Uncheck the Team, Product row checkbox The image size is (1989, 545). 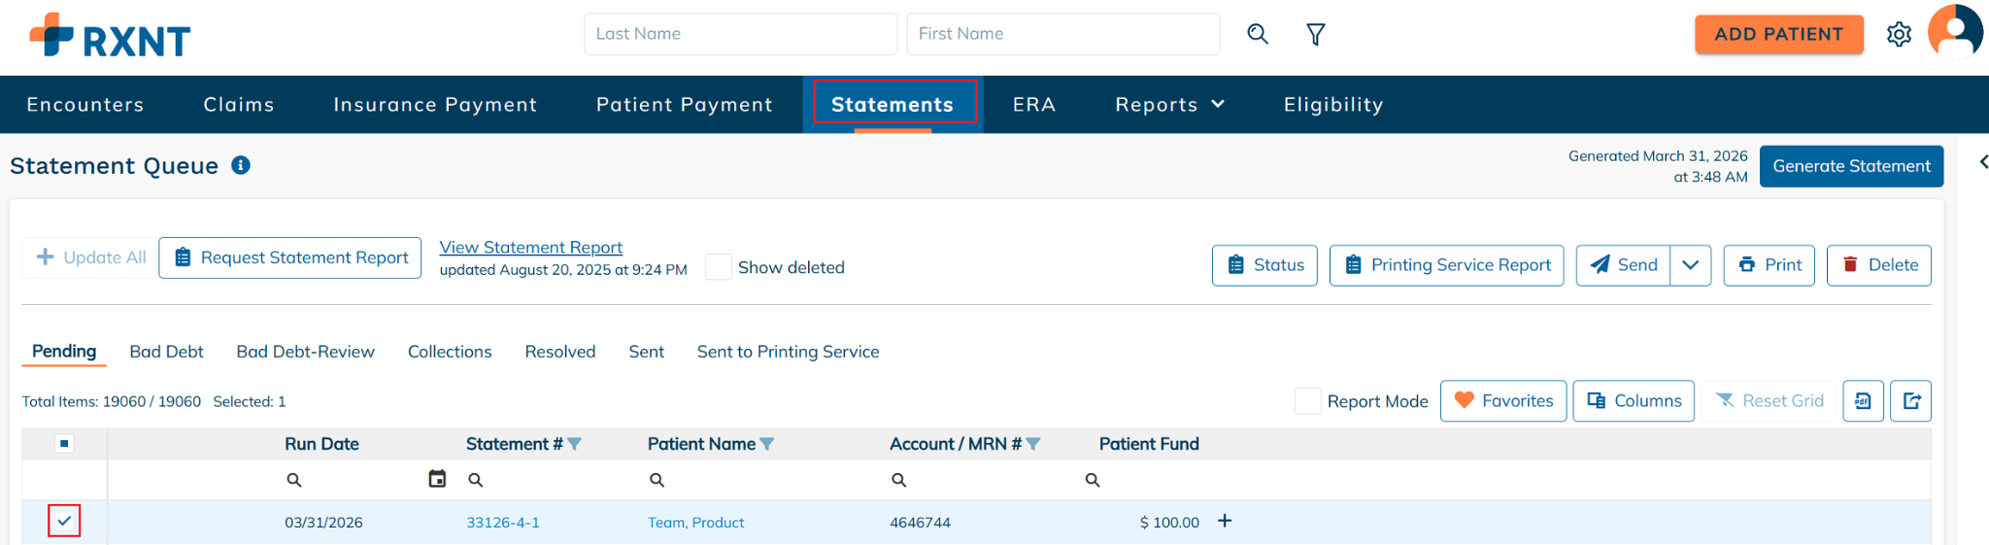click(64, 522)
